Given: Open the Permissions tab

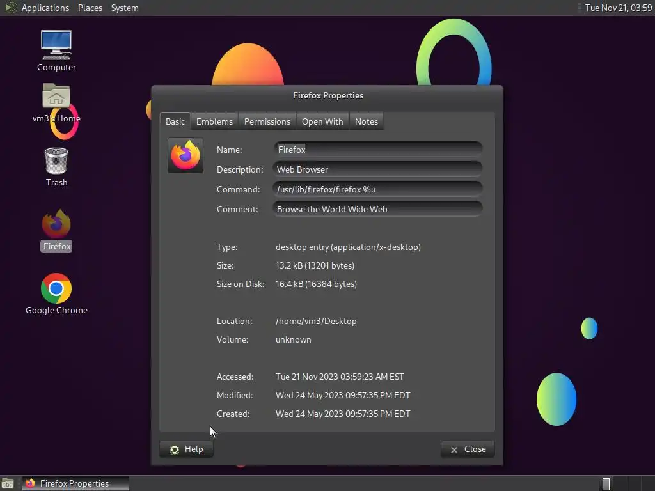Looking at the screenshot, I should pos(267,121).
